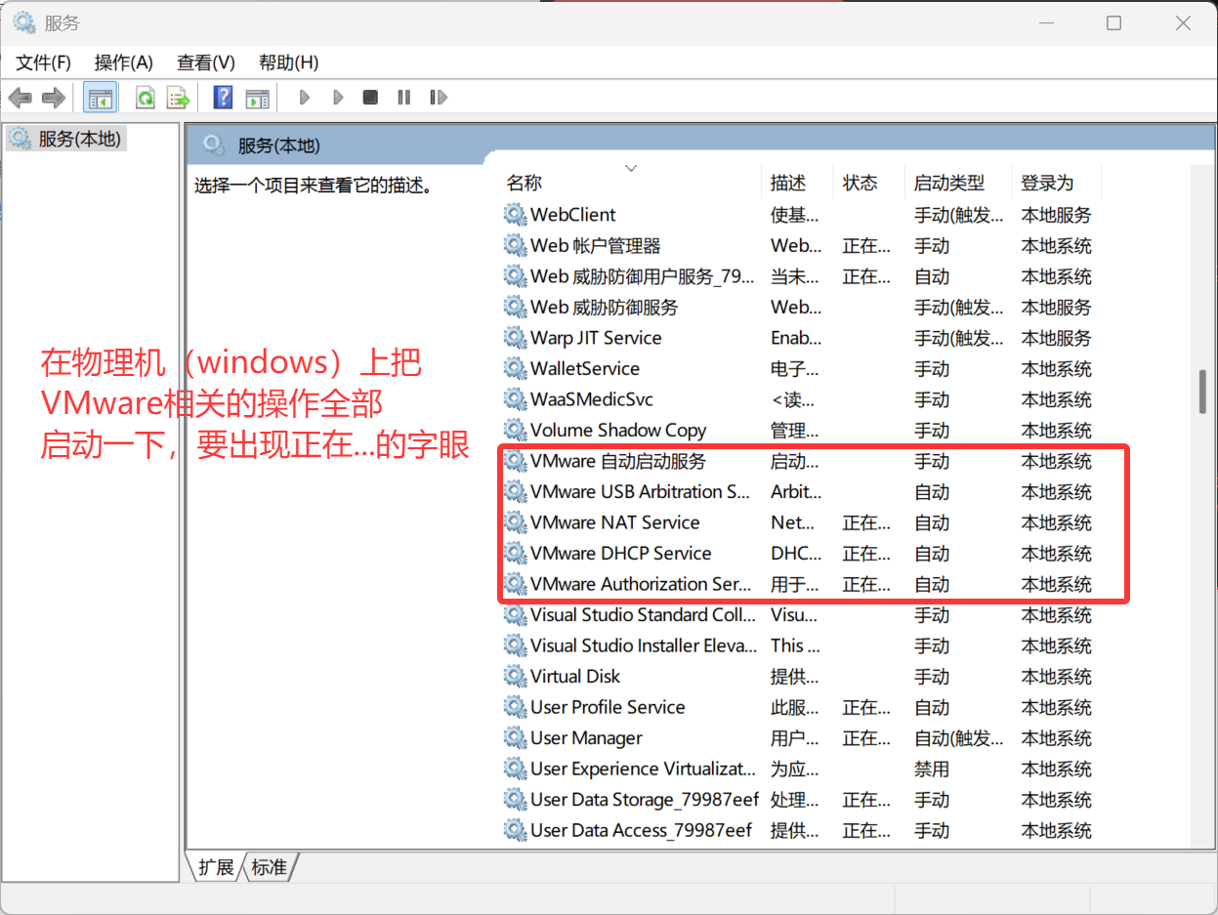Click 本地服务 login of Warp JIT Service

coord(1056,338)
